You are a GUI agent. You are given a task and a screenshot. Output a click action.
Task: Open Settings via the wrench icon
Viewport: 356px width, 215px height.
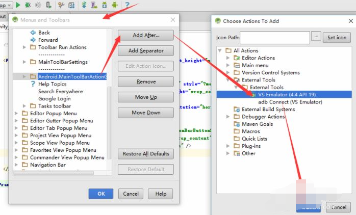tap(61, 5)
